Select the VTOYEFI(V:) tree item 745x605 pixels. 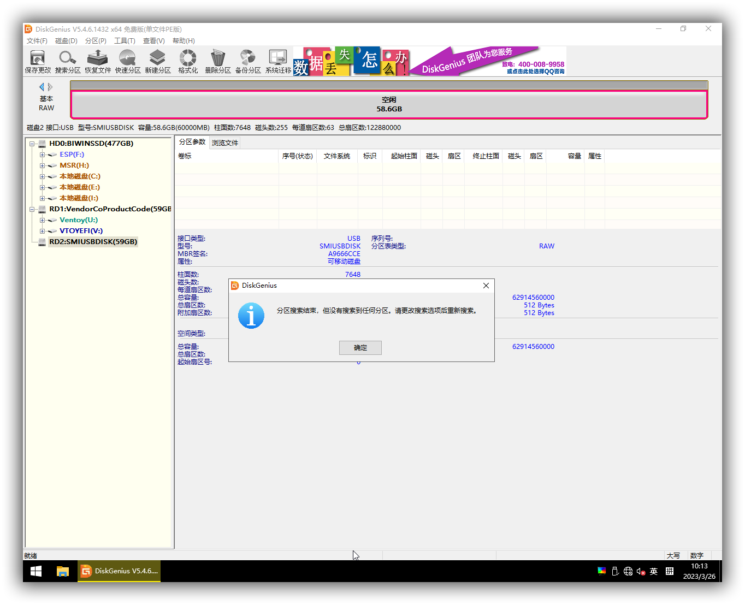click(x=81, y=231)
